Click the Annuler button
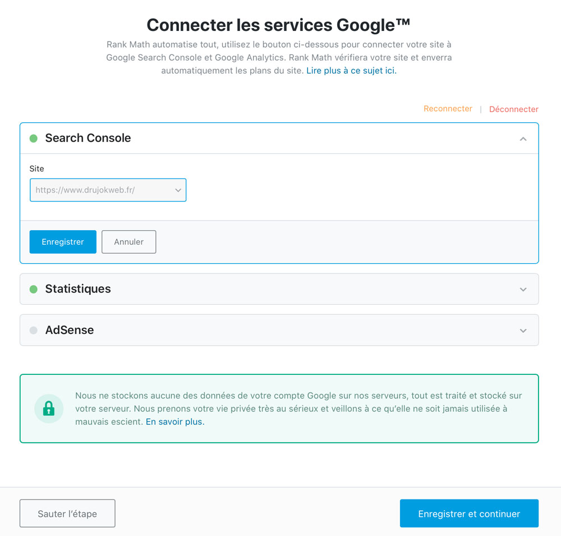Image resolution: width=561 pixels, height=536 pixels. point(129,242)
